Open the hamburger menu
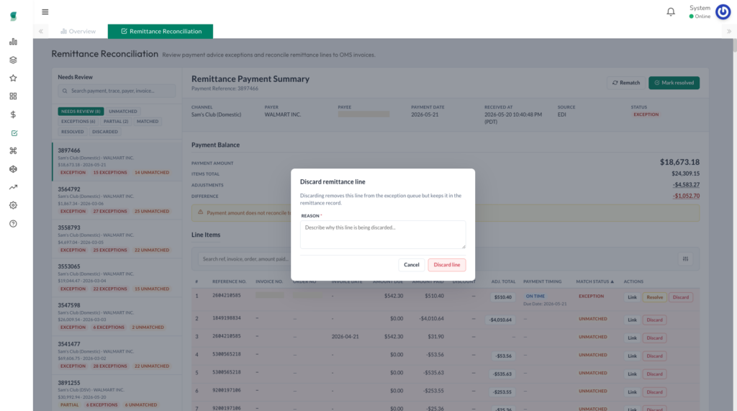 (x=45, y=12)
